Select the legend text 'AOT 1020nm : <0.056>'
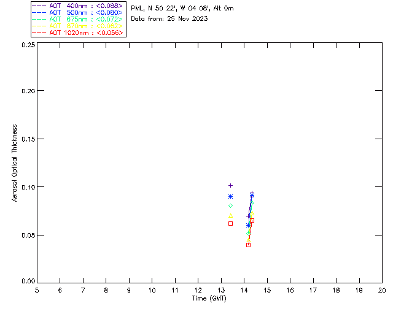 pyautogui.click(x=86, y=33)
